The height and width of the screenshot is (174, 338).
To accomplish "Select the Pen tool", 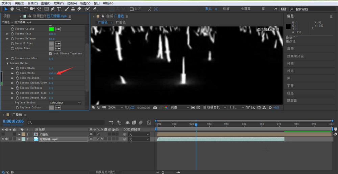I will pyautogui.click(x=52, y=9).
